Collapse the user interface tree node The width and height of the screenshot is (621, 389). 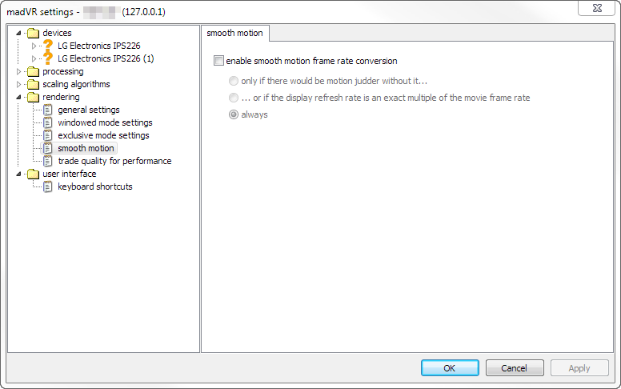[x=19, y=174]
